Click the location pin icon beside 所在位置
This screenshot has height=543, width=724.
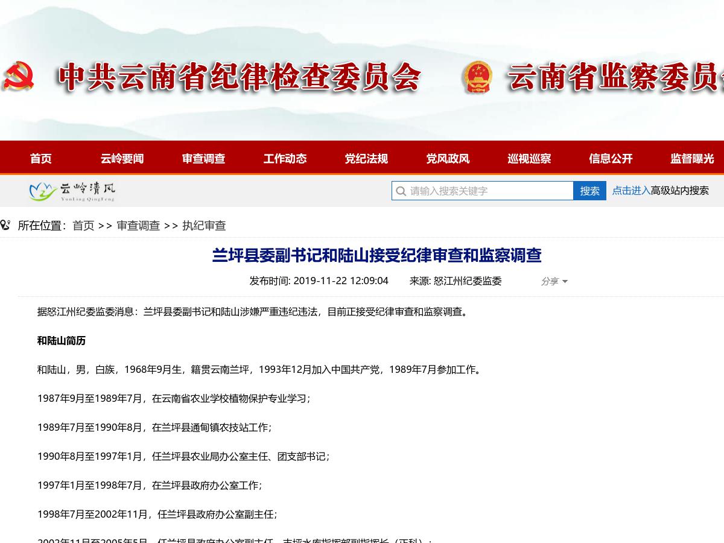[x=5, y=225]
